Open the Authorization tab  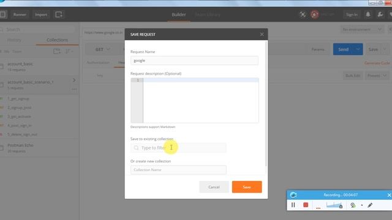[x=98, y=62]
